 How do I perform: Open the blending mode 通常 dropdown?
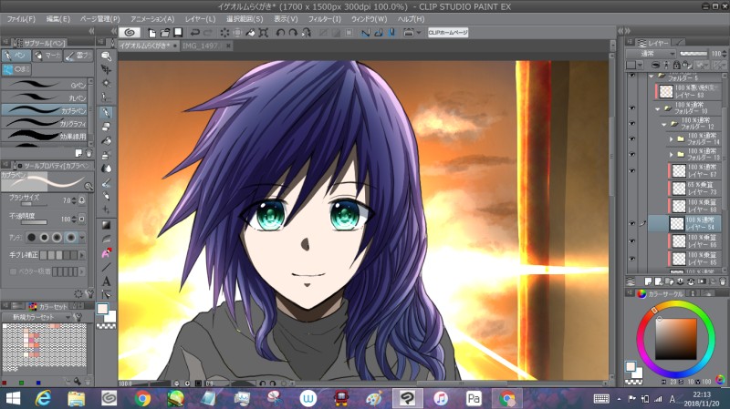pos(651,54)
